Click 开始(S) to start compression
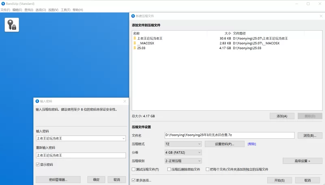Screen dimensions: 325x185 click(x=279, y=180)
